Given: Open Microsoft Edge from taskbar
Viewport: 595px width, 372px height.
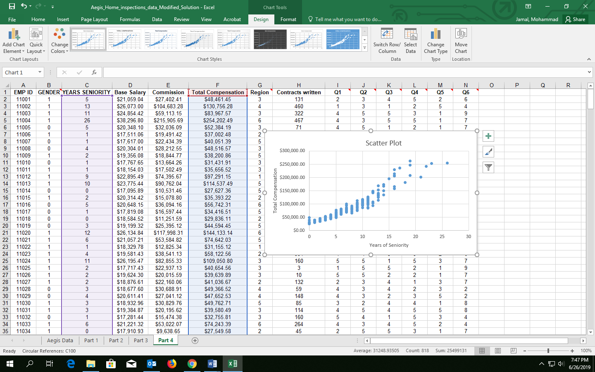Looking at the screenshot, I should point(71,364).
